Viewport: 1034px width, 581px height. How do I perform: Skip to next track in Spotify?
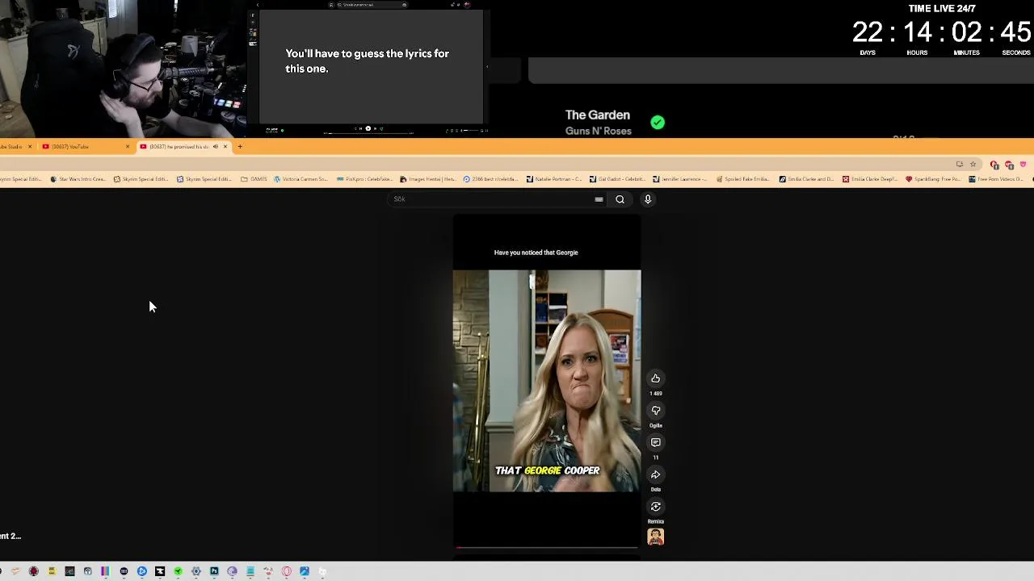coord(376,129)
